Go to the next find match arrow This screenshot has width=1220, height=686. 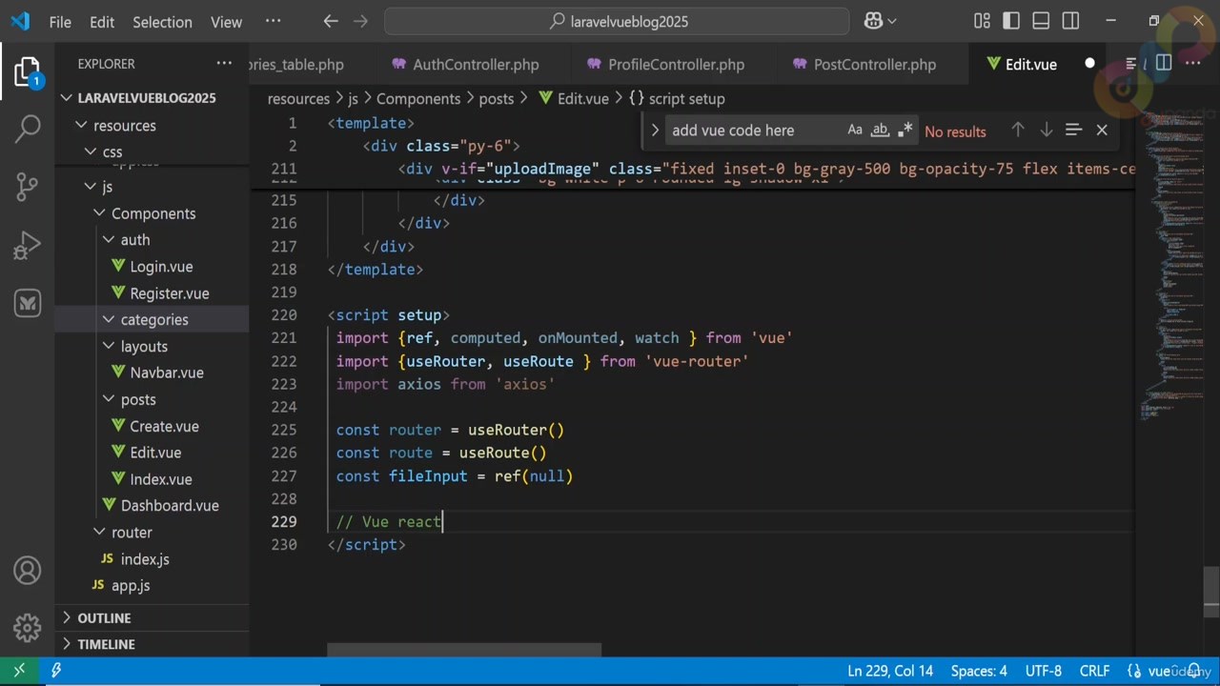[1046, 130]
